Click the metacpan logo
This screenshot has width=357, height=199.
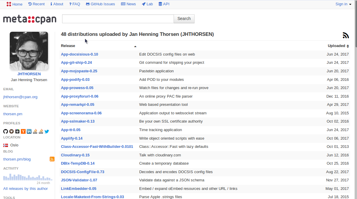coord(30,19)
